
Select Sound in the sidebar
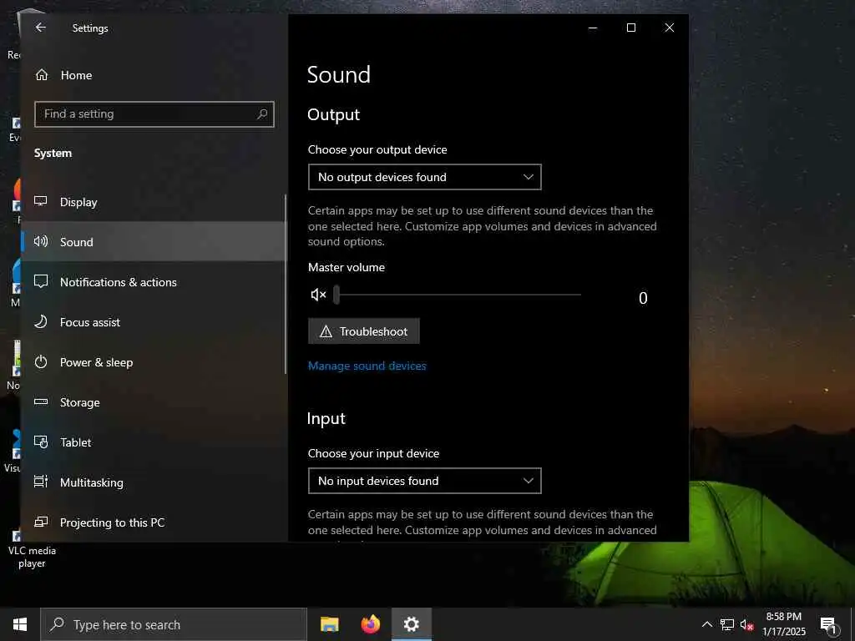pos(154,241)
